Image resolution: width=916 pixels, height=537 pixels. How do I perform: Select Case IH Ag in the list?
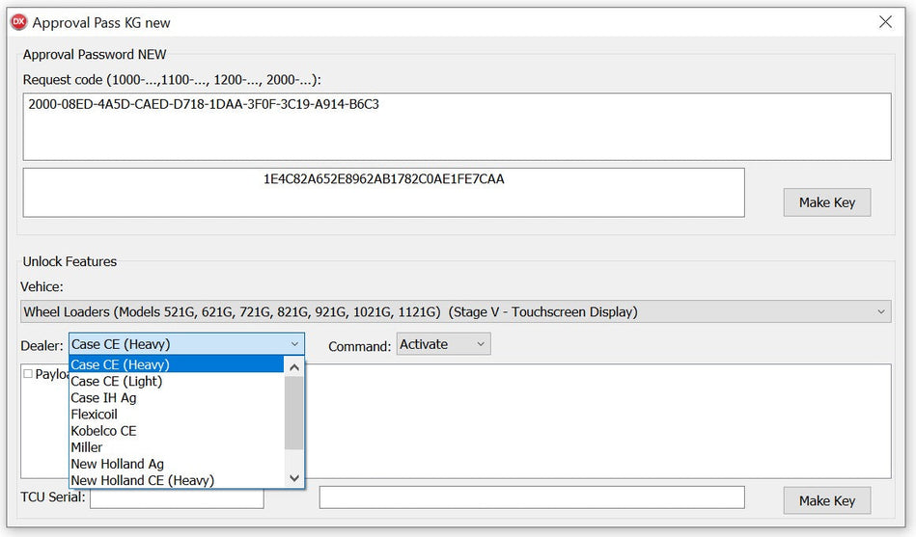click(103, 397)
